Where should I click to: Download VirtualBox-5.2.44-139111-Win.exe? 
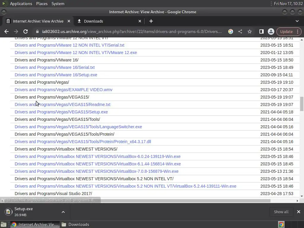(x=126, y=186)
